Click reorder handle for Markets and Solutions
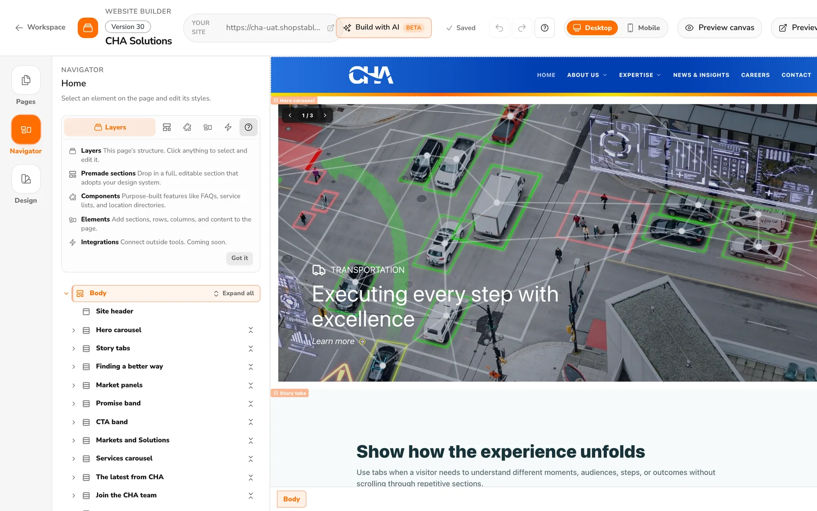The image size is (817, 511). (251, 440)
